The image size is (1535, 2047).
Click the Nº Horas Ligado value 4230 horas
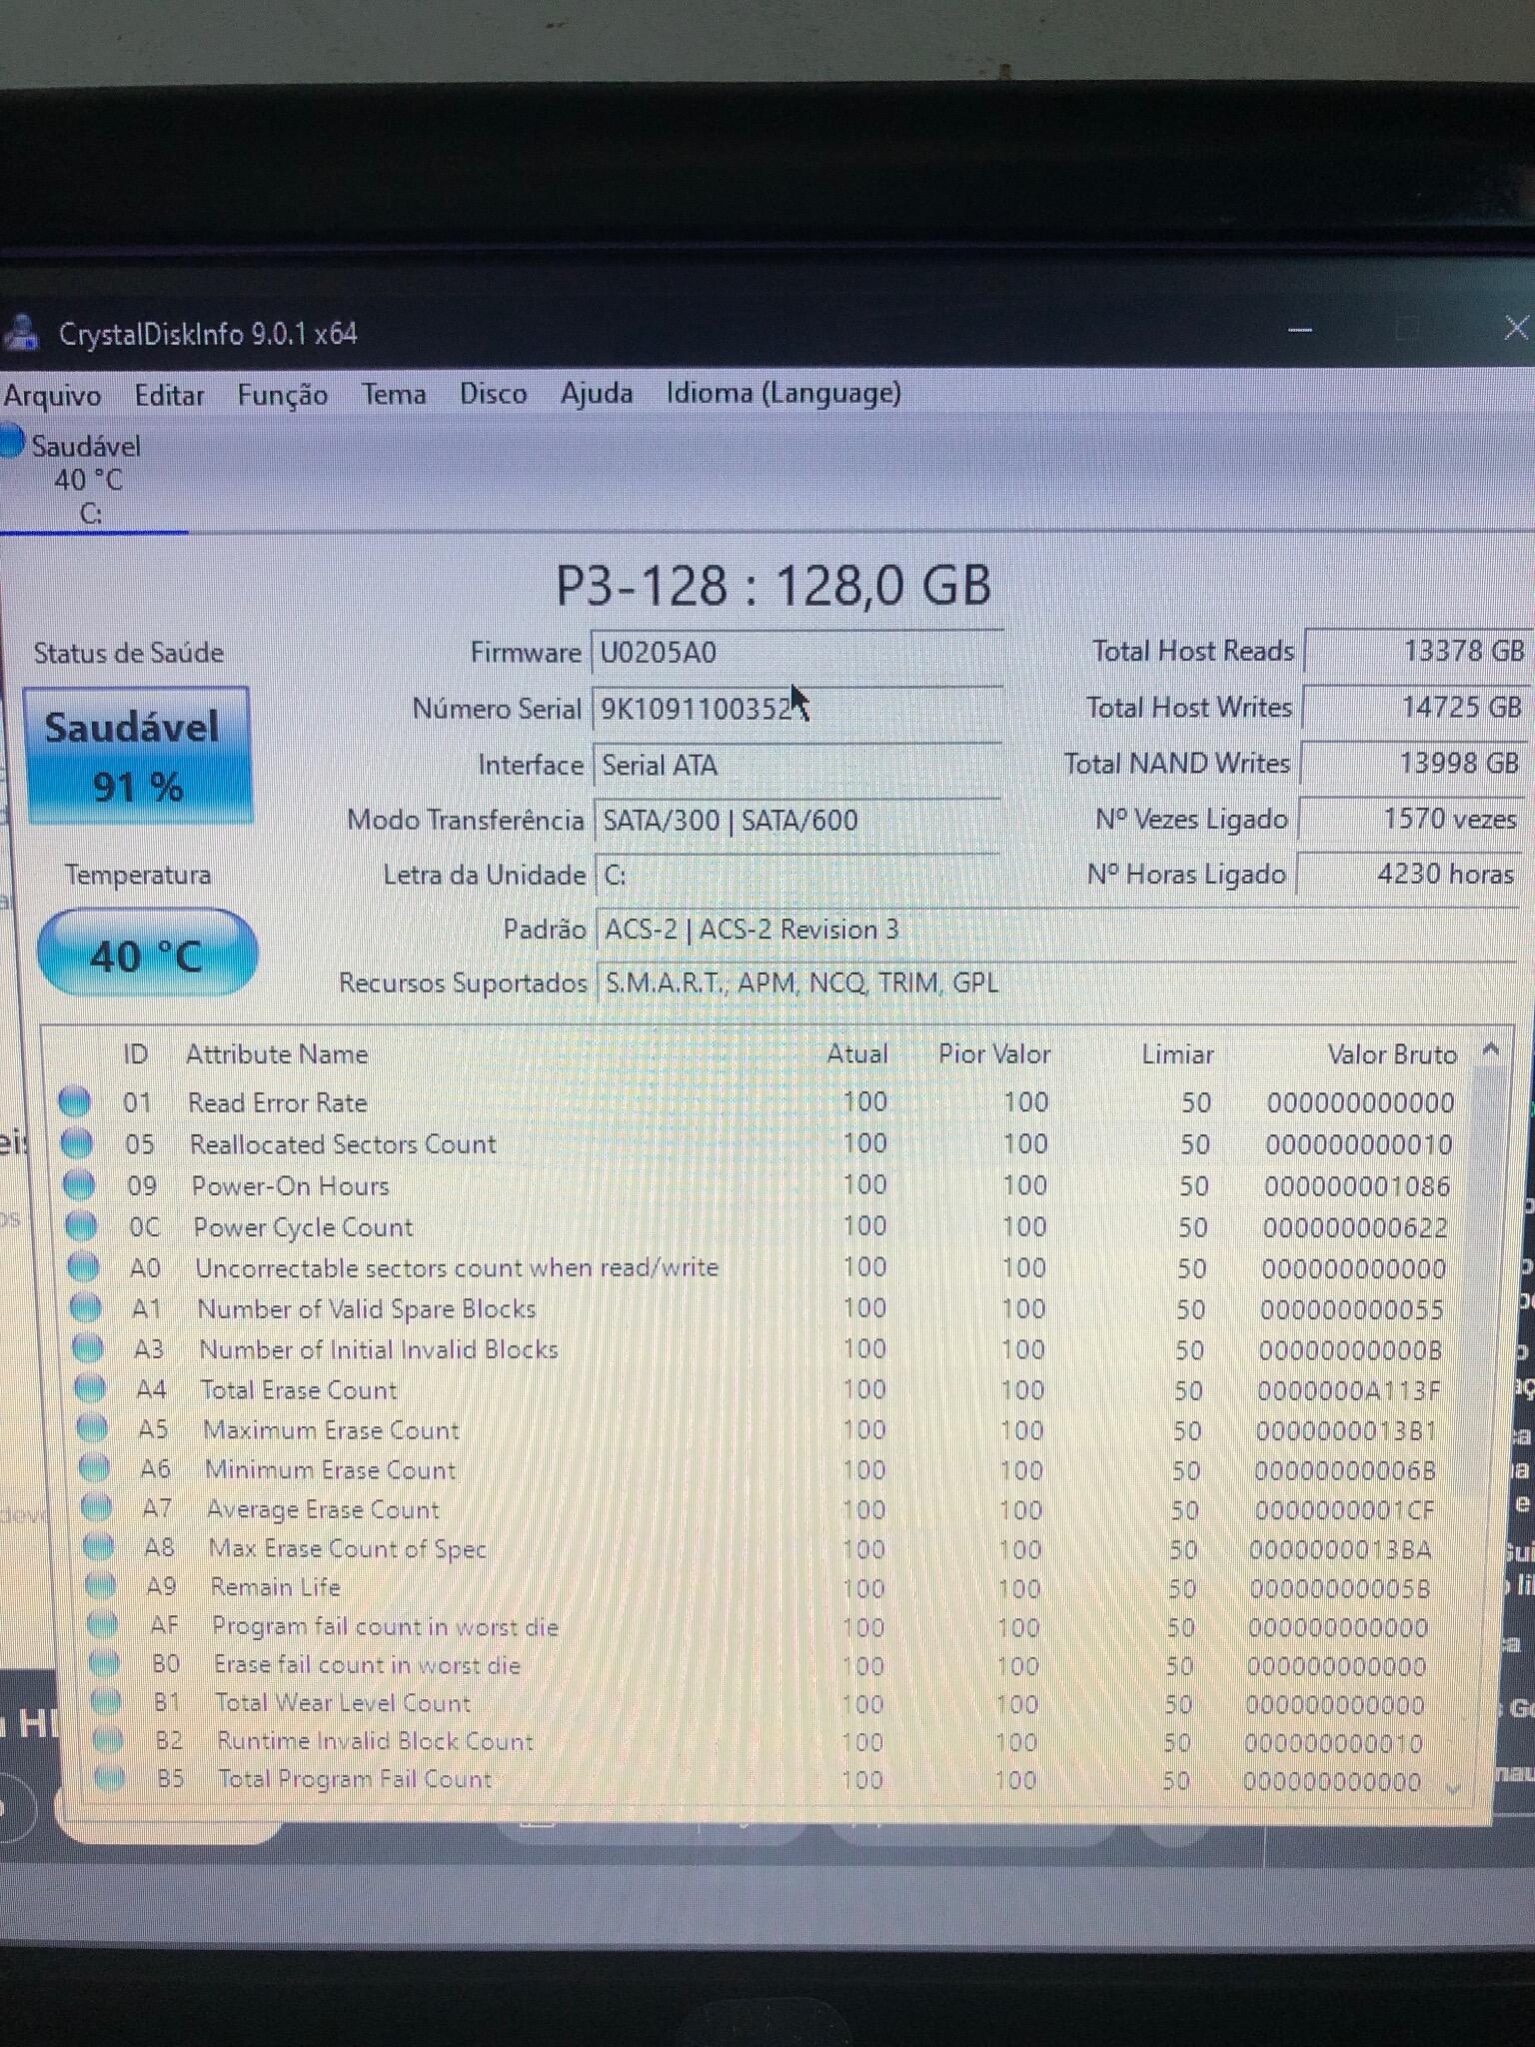[x=1409, y=875]
